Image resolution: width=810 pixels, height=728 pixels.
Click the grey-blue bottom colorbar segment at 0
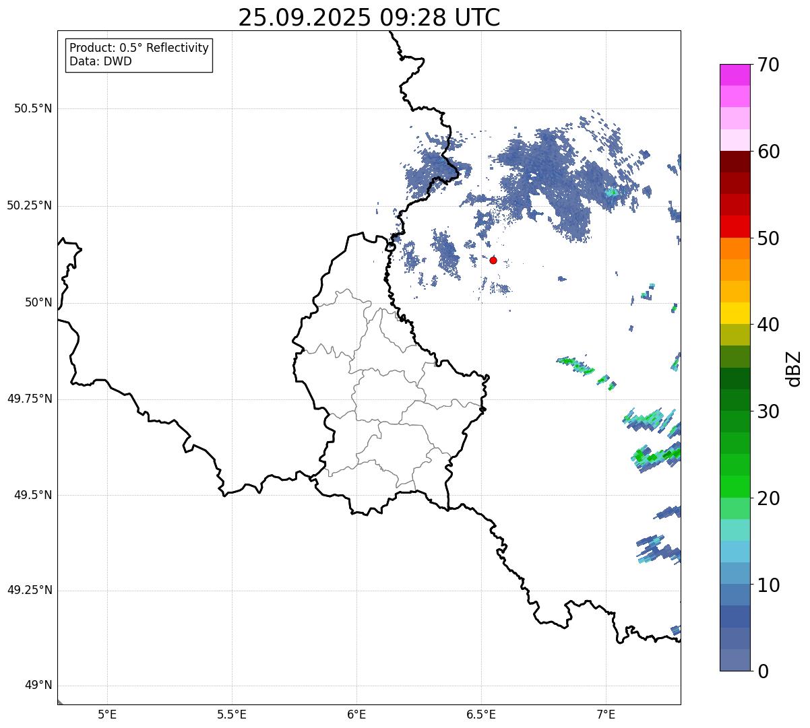click(735, 660)
